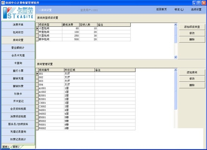Image resolution: width=207 pixels, height=150 pixels.
Task: Click up arrow of room management scrollbar
Action: coord(176,70)
